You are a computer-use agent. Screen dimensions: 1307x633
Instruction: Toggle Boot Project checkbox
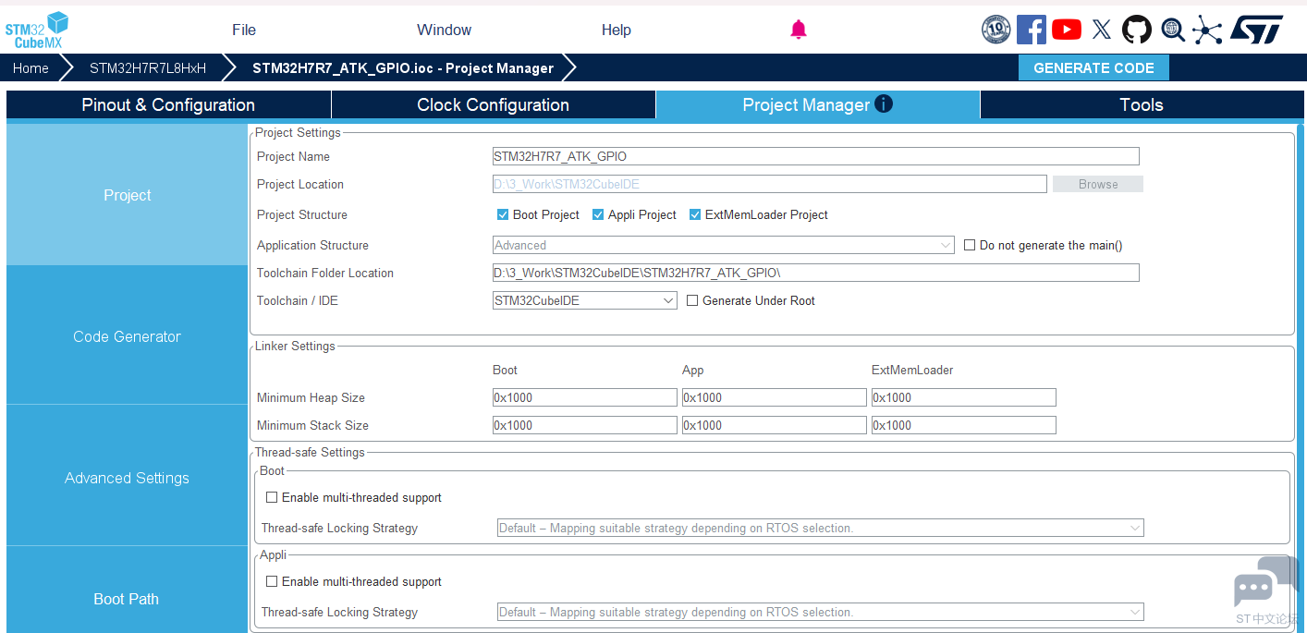click(503, 214)
